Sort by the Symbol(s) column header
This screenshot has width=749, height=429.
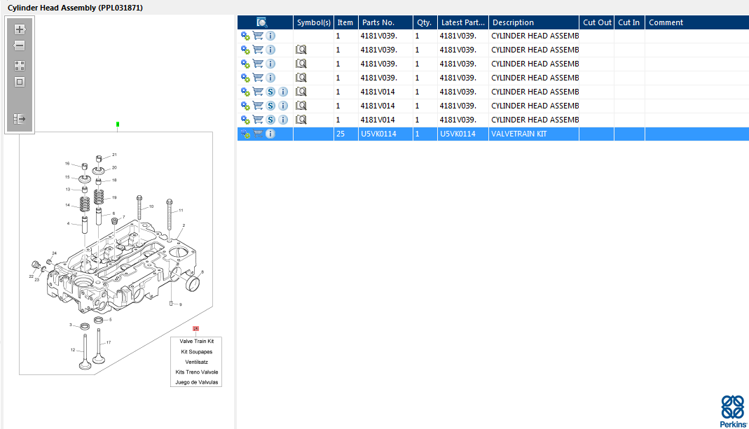click(313, 22)
